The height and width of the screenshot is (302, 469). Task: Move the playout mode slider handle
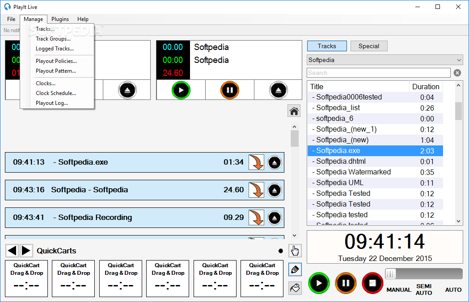click(390, 273)
